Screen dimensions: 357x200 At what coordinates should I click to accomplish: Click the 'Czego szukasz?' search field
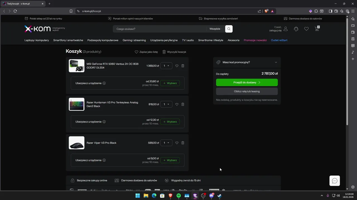point(160,29)
